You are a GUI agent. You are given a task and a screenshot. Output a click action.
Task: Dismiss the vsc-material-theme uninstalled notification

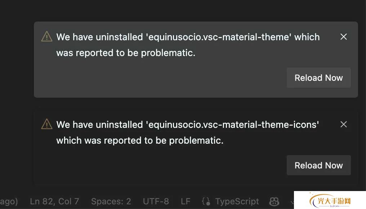344,37
